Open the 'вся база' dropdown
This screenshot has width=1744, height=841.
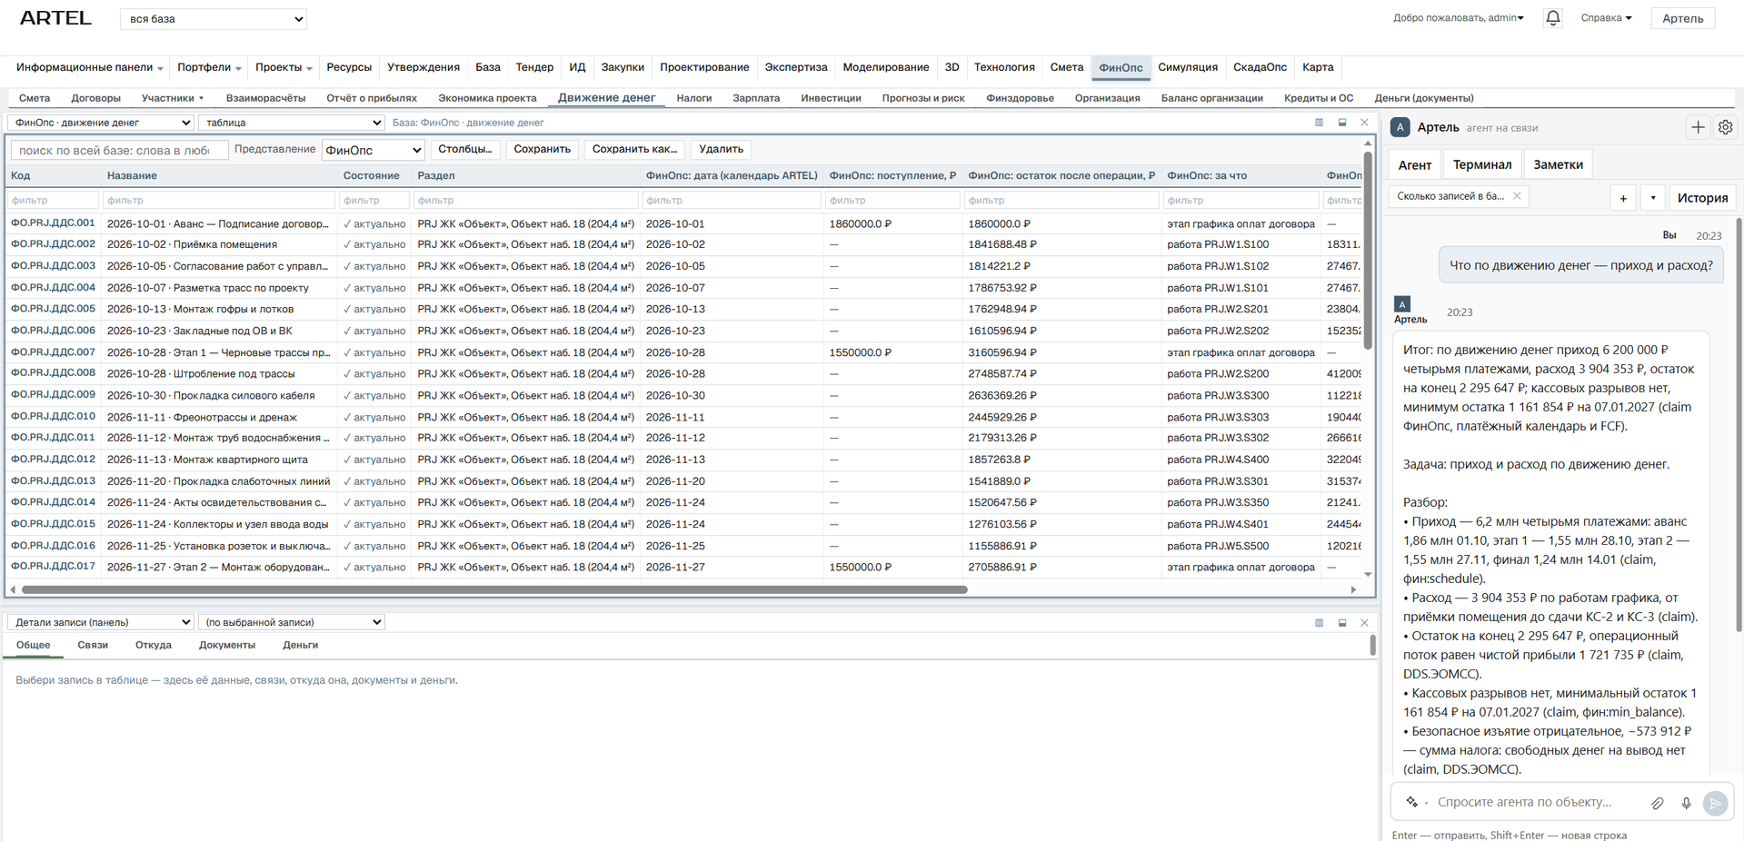pos(214,19)
